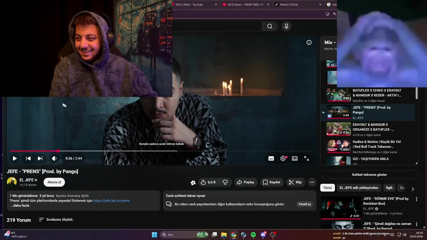427x240 pixels.
Task: Create a clip with Klip button
Action: coord(296,182)
